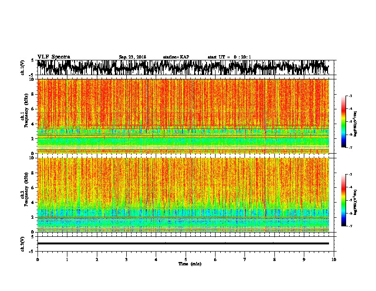Click the time axis end label "10"
The image size is (376, 291).
pos(334,260)
